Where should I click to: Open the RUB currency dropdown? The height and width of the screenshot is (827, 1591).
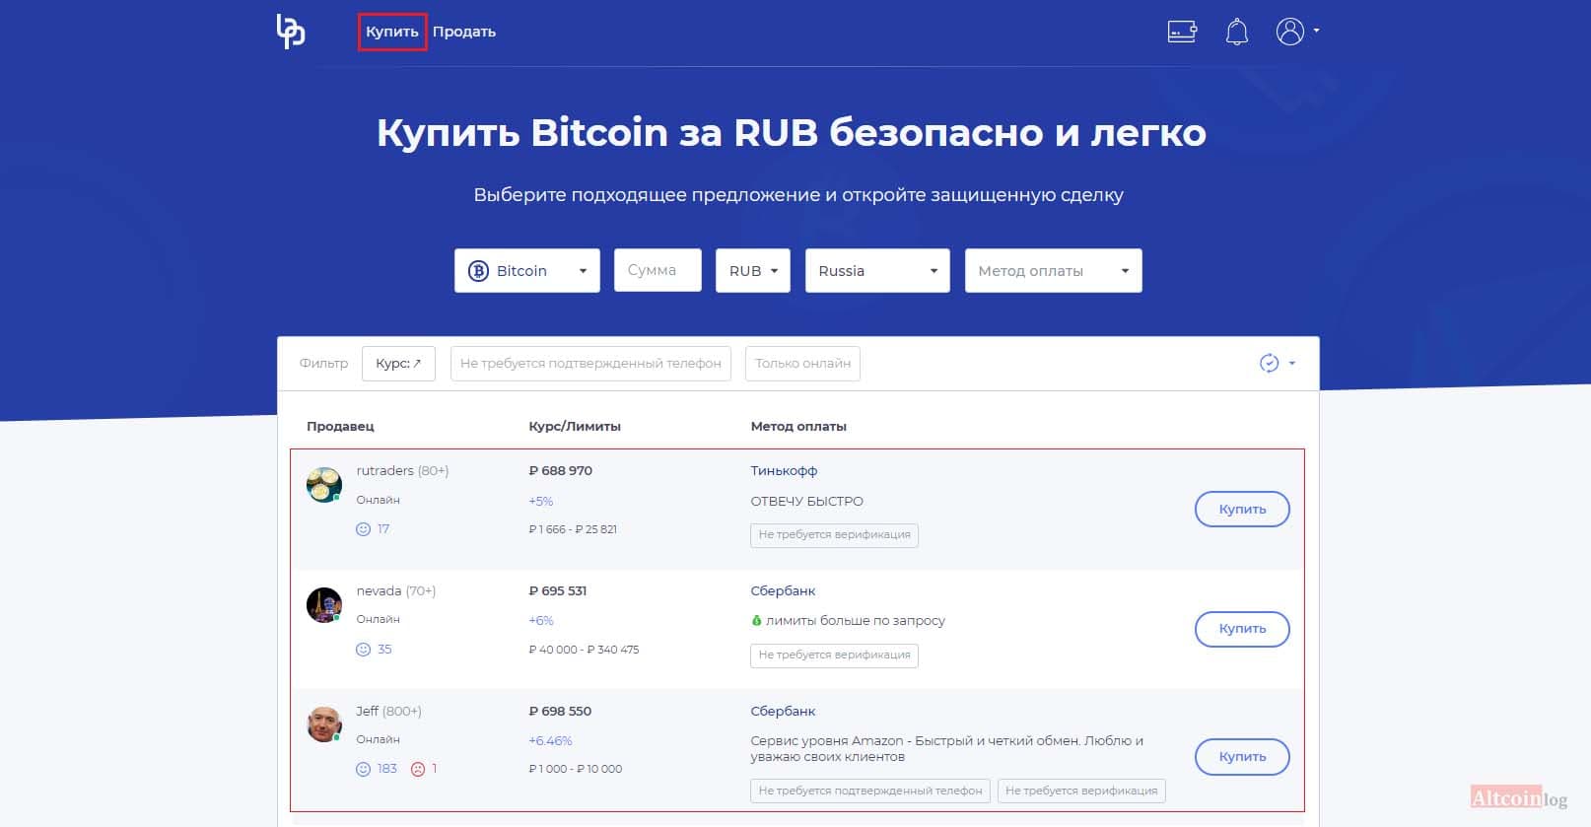coord(753,270)
